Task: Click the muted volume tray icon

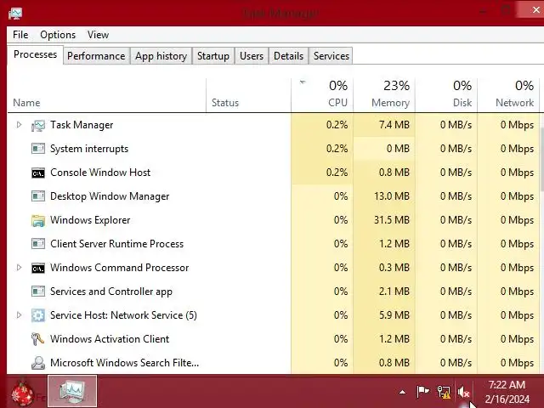Action: pyautogui.click(x=463, y=393)
